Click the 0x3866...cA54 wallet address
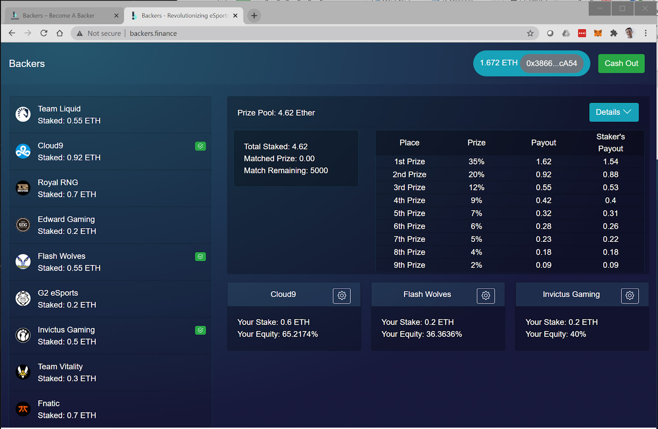 point(551,63)
